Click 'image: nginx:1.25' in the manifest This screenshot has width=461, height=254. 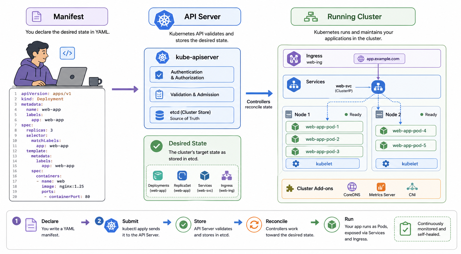click(63, 186)
